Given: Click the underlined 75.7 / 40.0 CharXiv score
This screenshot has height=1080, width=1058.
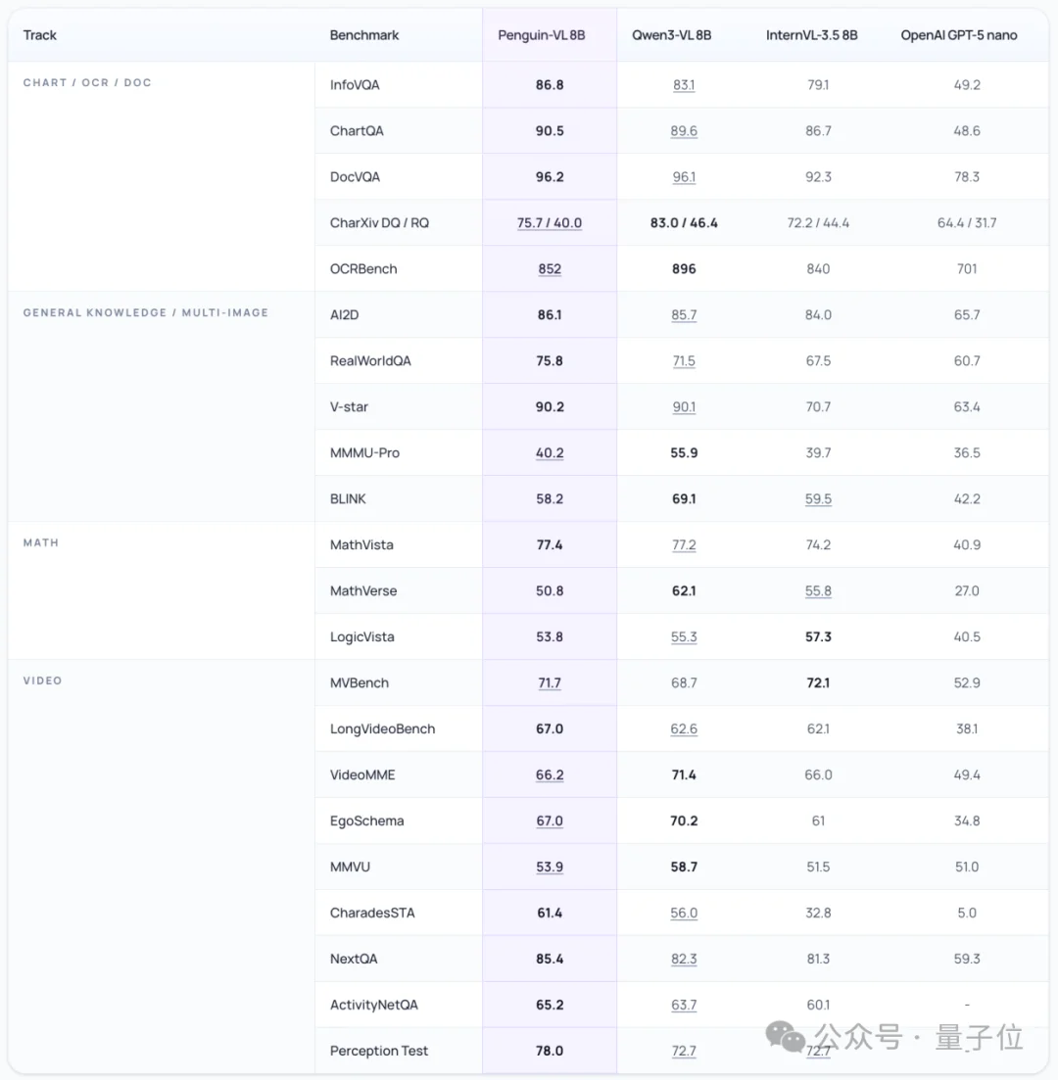Looking at the screenshot, I should pos(549,223).
